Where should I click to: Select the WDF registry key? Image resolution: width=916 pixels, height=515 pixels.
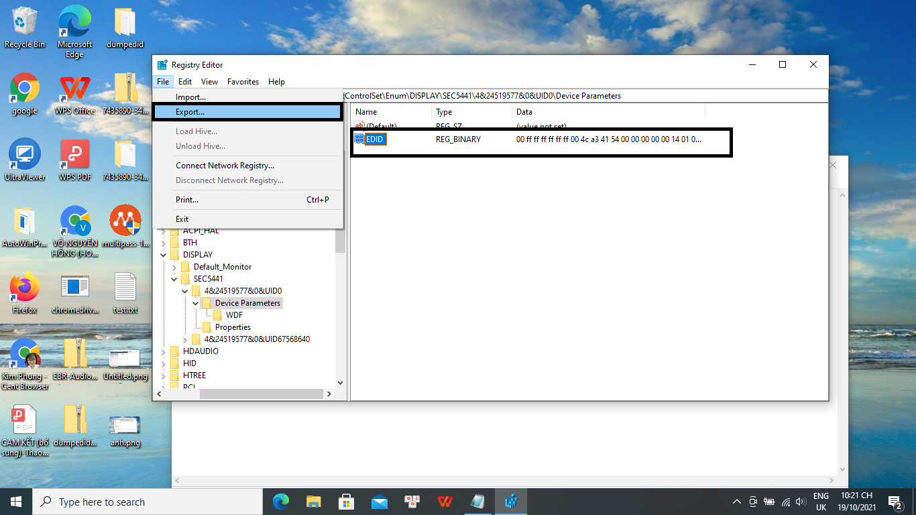pos(234,315)
